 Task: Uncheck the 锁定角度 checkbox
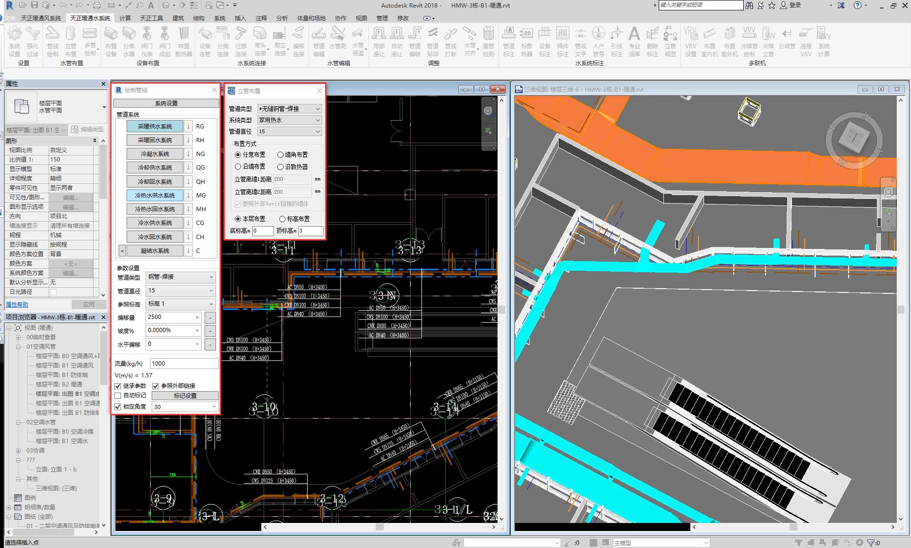point(118,407)
